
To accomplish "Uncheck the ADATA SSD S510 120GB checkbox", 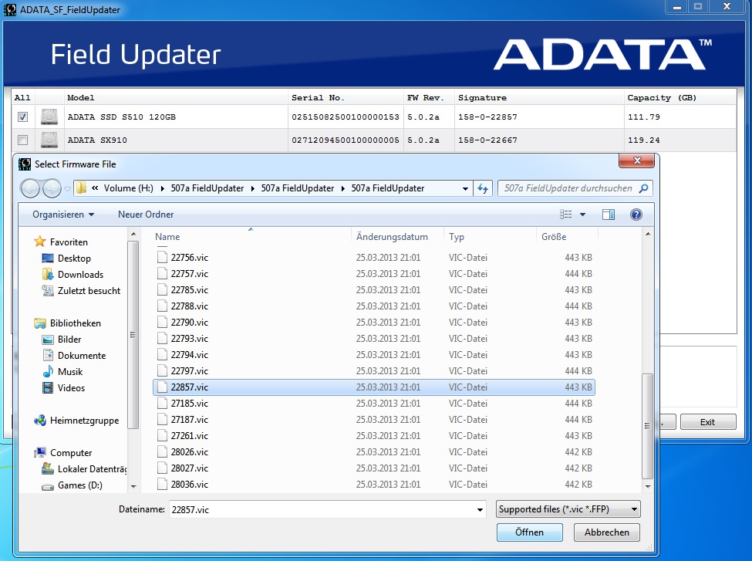I will click(22, 117).
